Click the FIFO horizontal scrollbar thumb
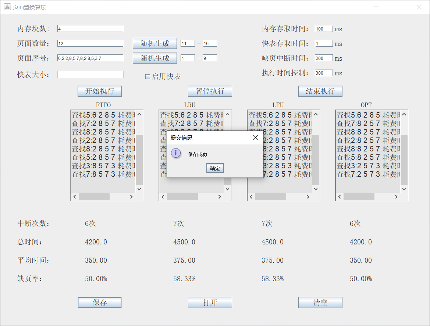This screenshot has width=430, height=326. pos(94,197)
